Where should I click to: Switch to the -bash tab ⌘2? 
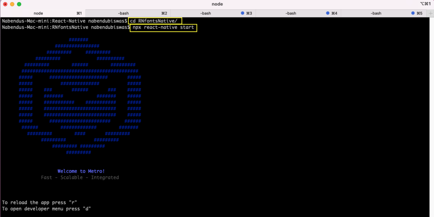pyautogui.click(x=128, y=13)
